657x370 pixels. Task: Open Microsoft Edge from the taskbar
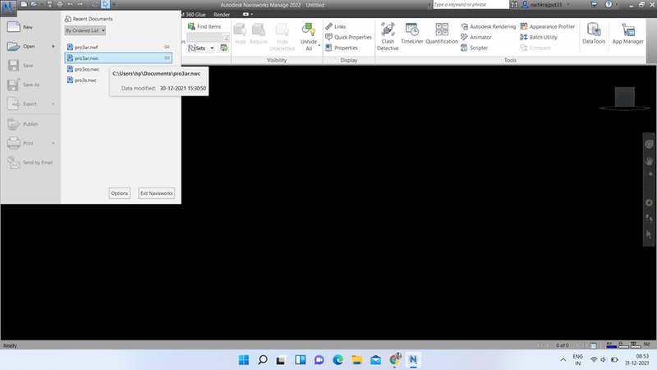338,359
